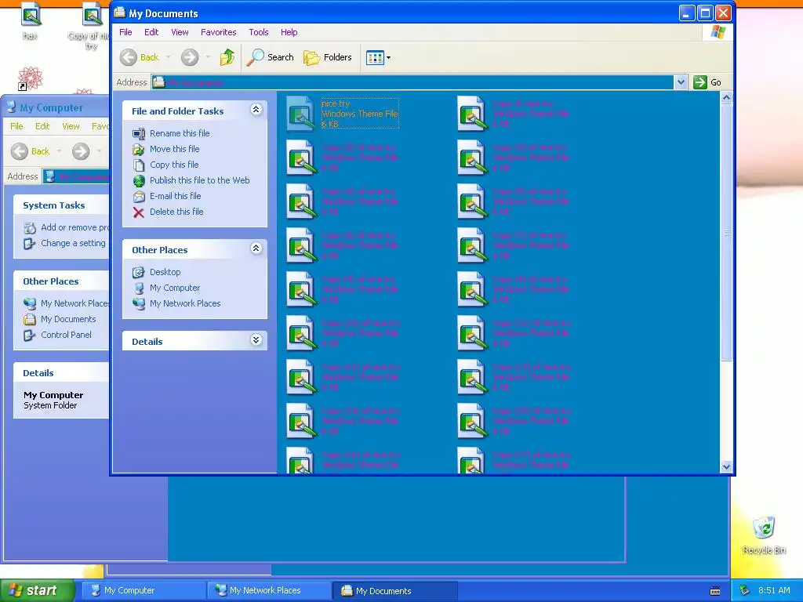The height and width of the screenshot is (602, 803).
Task: Click the Go button beside address bar
Action: 708,82
